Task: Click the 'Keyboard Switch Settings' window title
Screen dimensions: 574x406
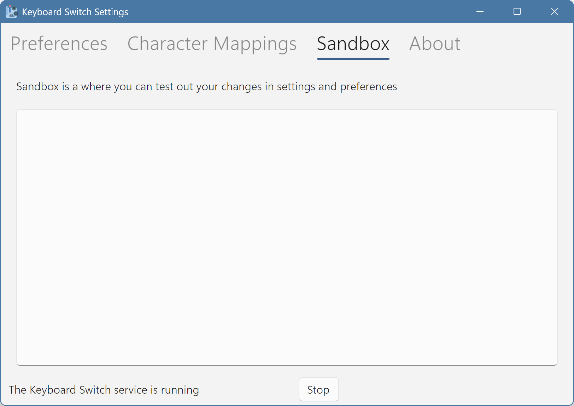Action: (x=75, y=12)
